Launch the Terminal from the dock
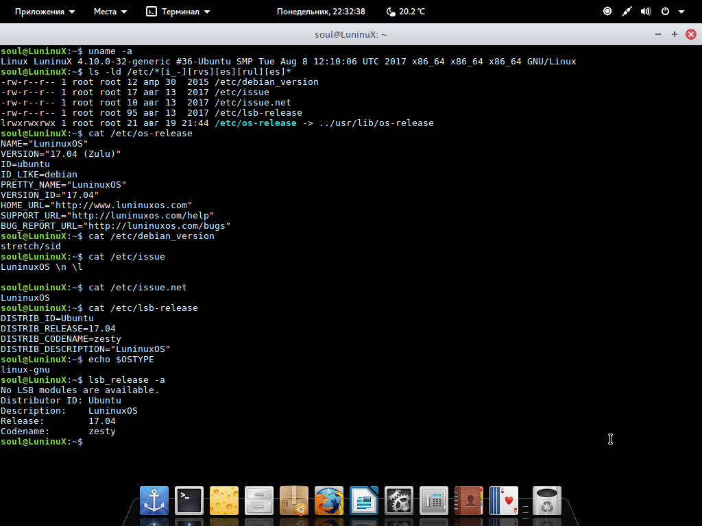This screenshot has width=702, height=526. click(189, 501)
